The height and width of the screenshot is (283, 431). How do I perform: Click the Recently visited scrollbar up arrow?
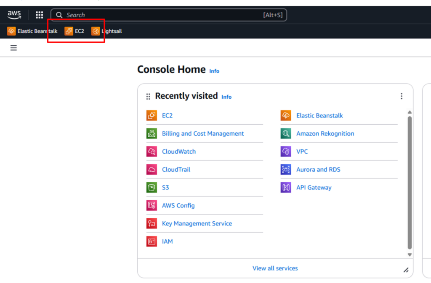410,112
